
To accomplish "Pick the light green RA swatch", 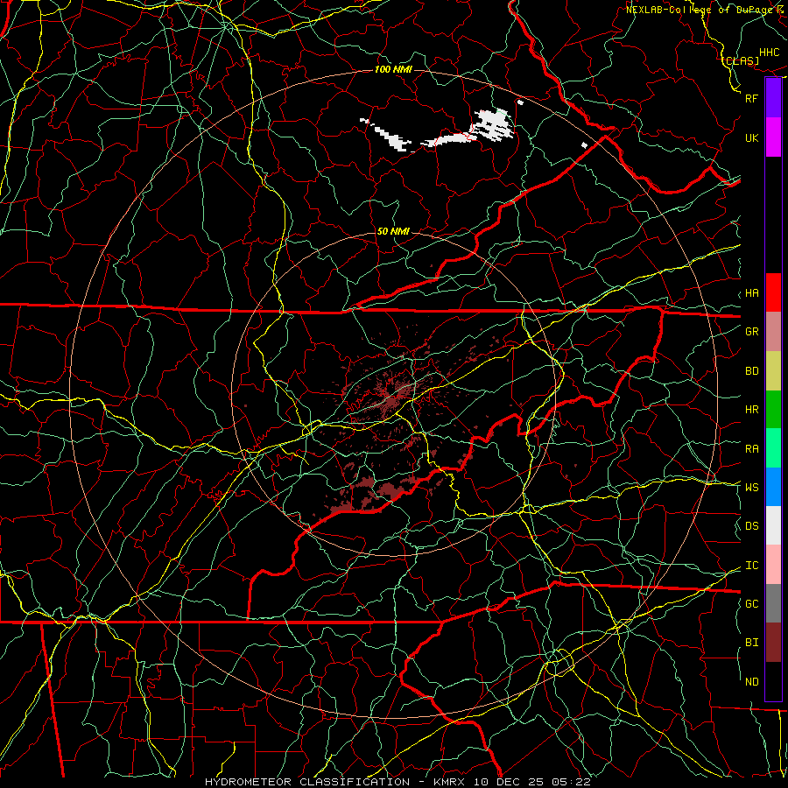I will point(773,448).
